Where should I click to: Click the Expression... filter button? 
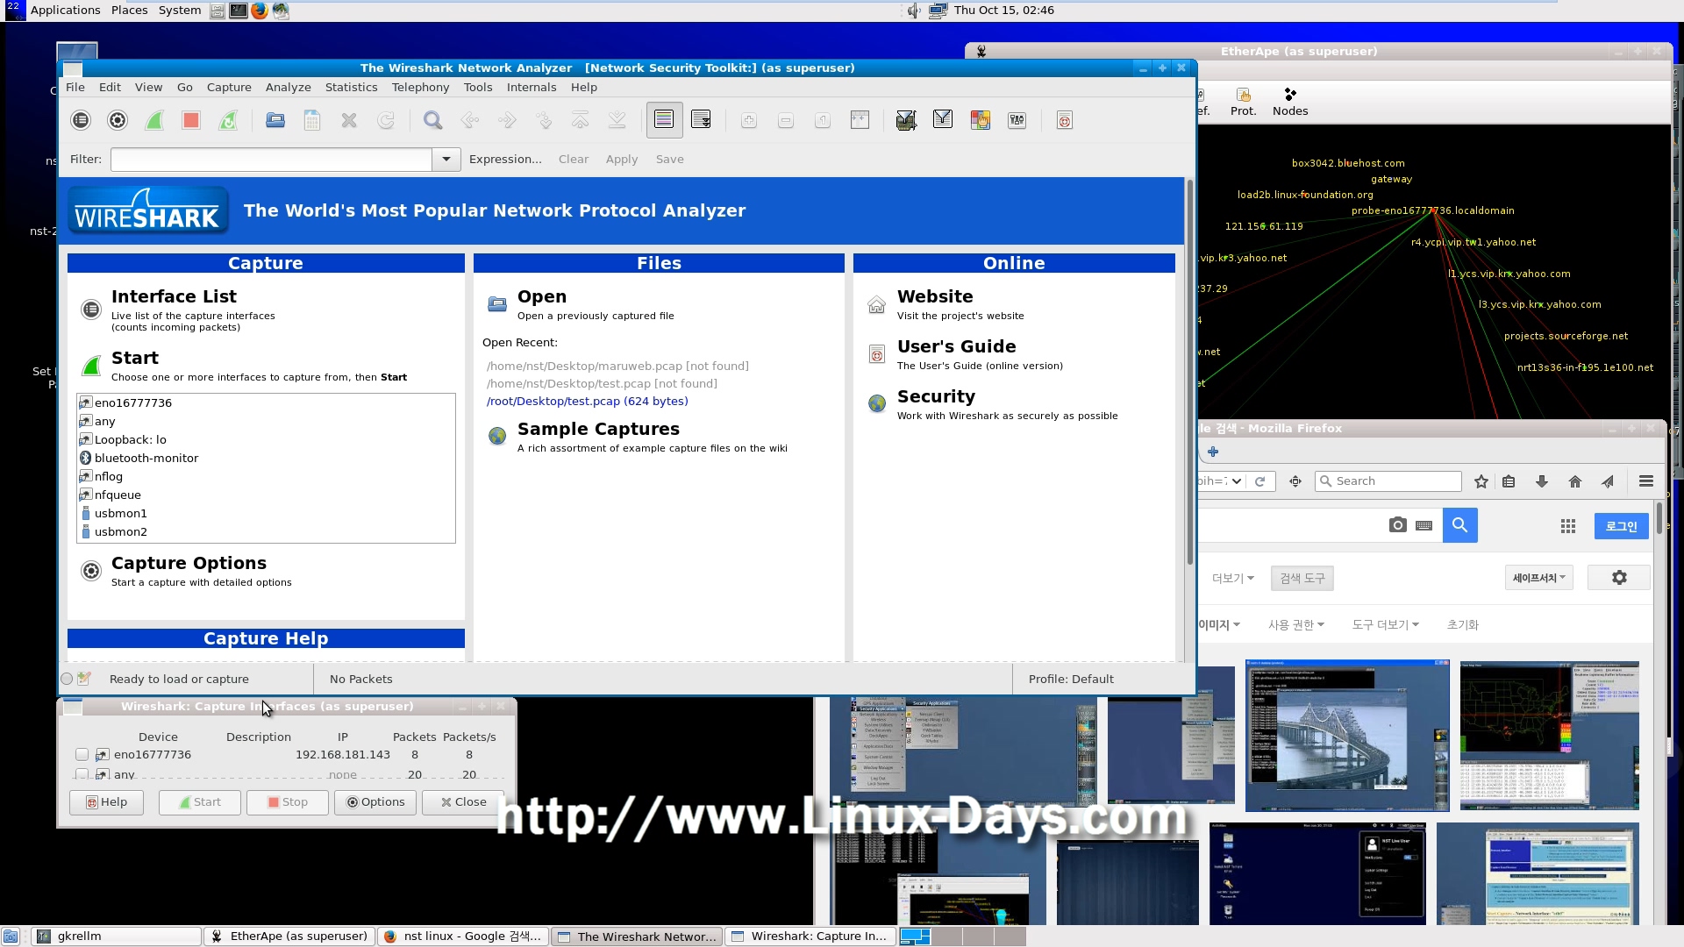coord(505,160)
